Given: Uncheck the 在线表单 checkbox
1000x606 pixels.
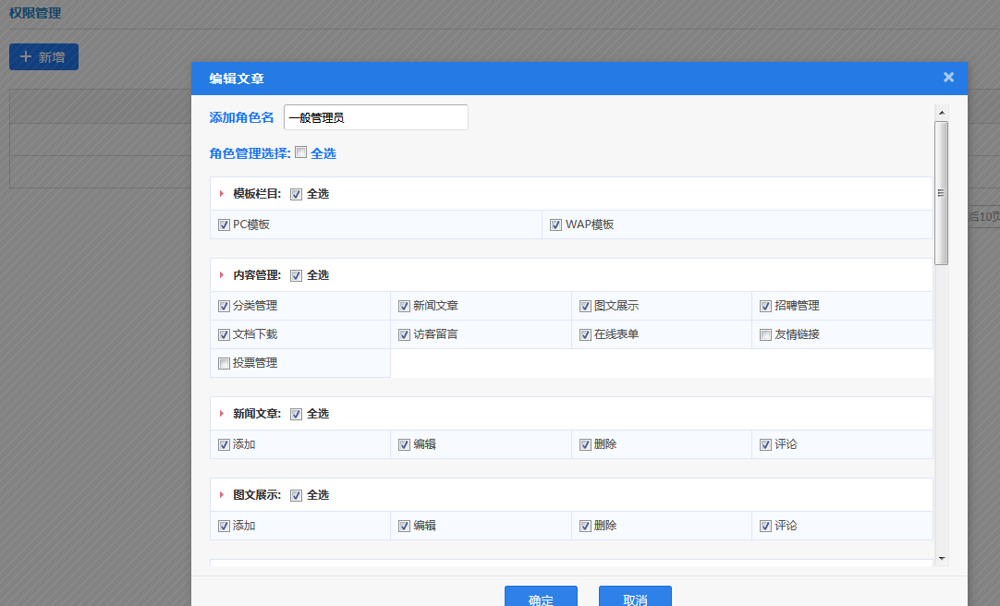Looking at the screenshot, I should pyautogui.click(x=585, y=335).
